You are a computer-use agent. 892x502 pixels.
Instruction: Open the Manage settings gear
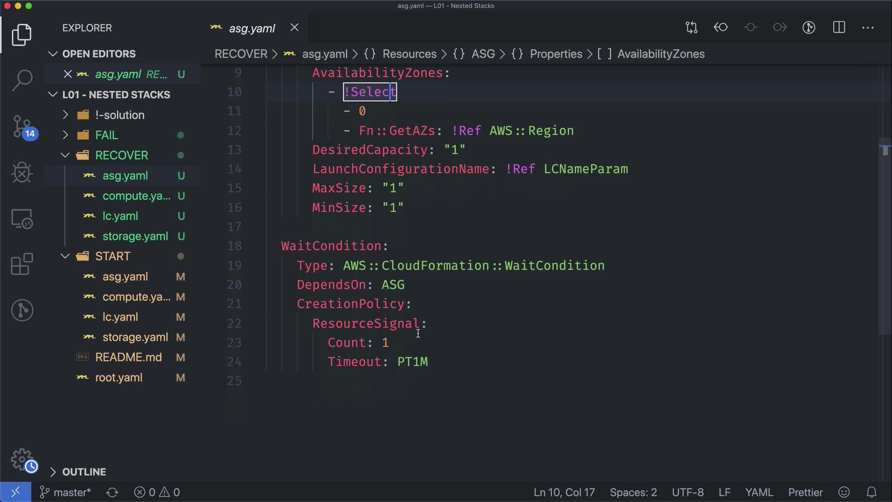click(x=22, y=459)
